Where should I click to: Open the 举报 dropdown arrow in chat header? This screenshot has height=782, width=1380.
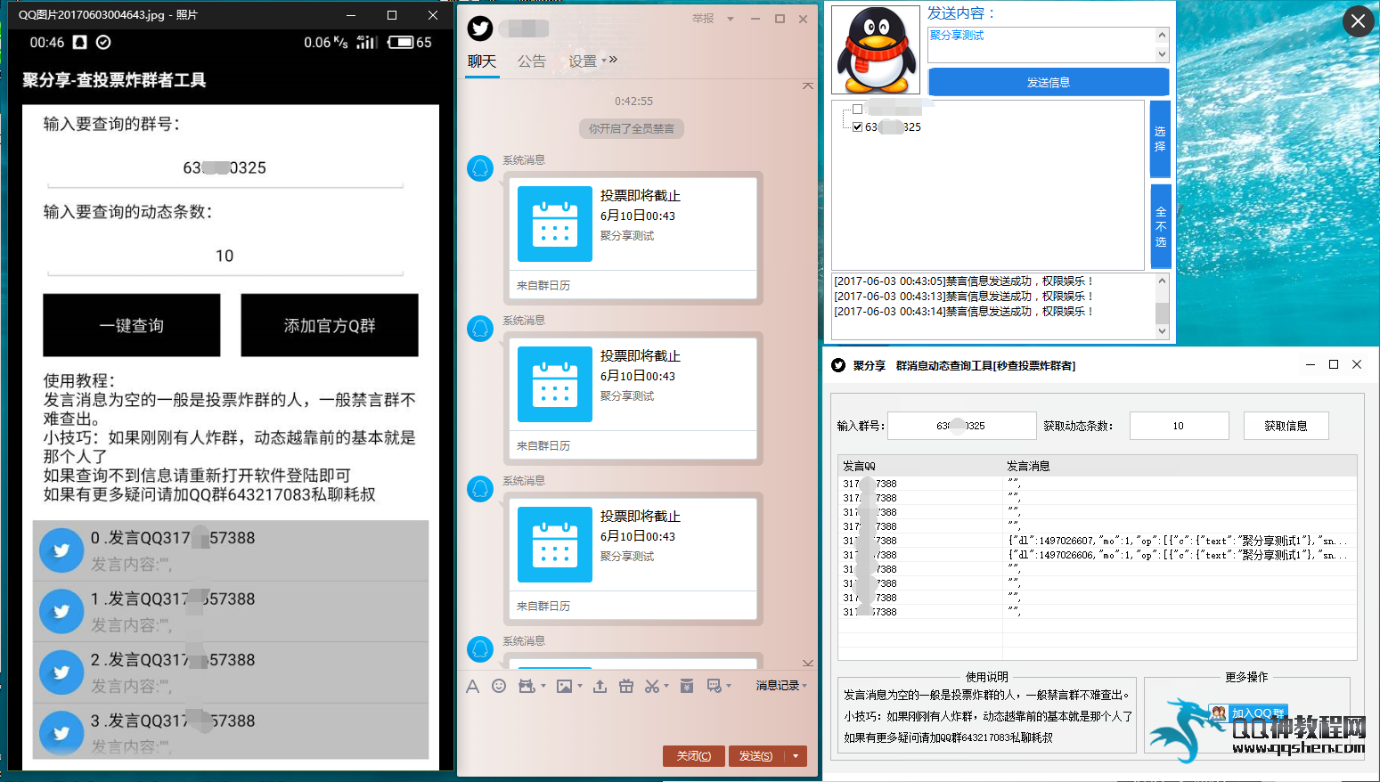click(731, 19)
